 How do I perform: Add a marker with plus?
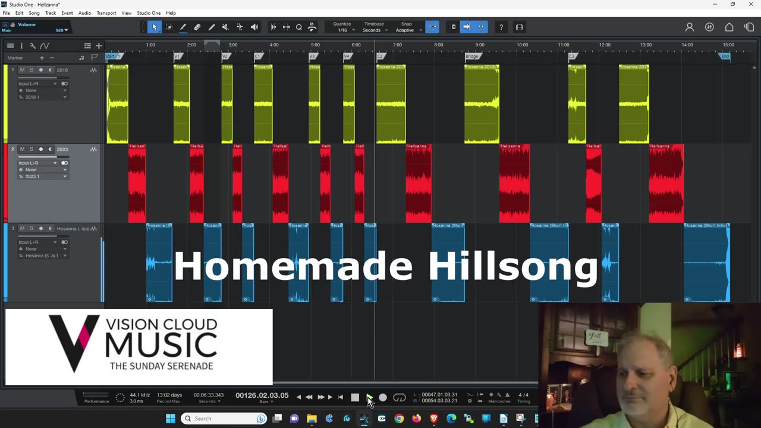coord(42,58)
